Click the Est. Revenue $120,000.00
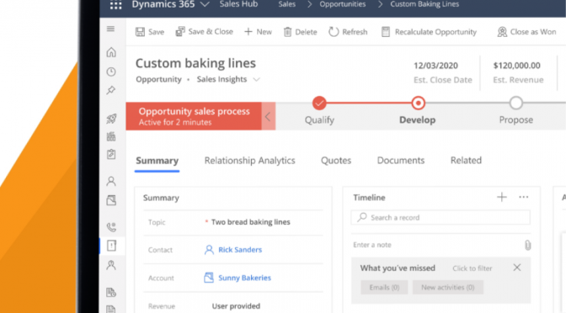This screenshot has height=313, width=566. [517, 66]
